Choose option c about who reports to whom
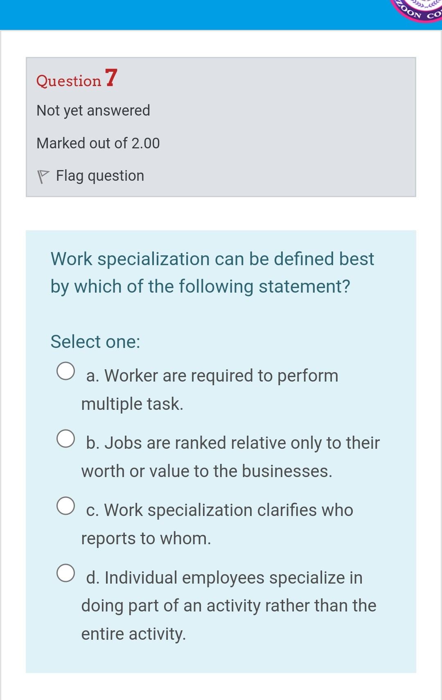The width and height of the screenshot is (442, 700). click(x=65, y=506)
